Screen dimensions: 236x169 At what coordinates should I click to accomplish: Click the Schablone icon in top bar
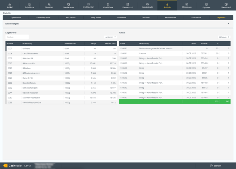29,4
